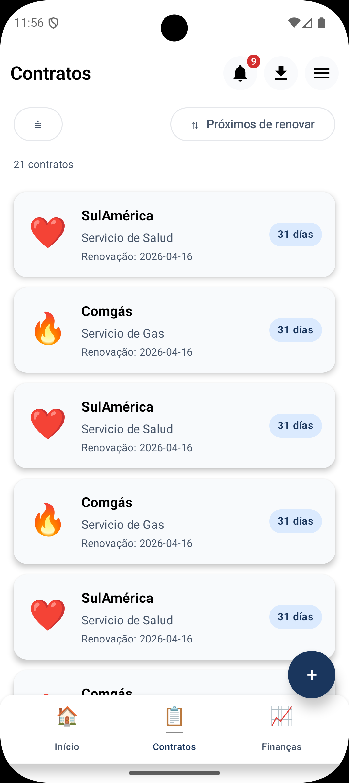Tap the 31 días badge on second Comgás
The height and width of the screenshot is (783, 349).
[295, 521]
